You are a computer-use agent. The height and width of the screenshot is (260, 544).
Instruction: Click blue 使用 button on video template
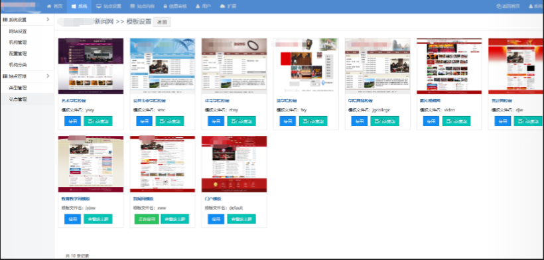[431, 121]
